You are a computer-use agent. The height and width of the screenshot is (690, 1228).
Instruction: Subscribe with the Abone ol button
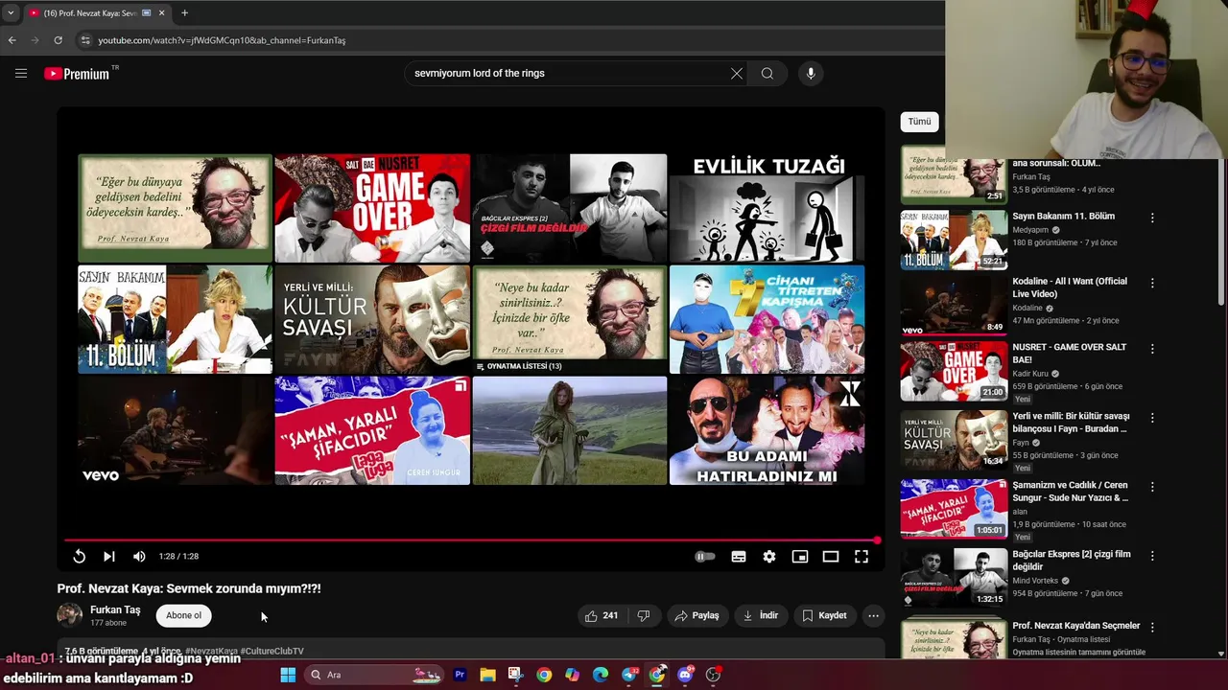point(183,615)
